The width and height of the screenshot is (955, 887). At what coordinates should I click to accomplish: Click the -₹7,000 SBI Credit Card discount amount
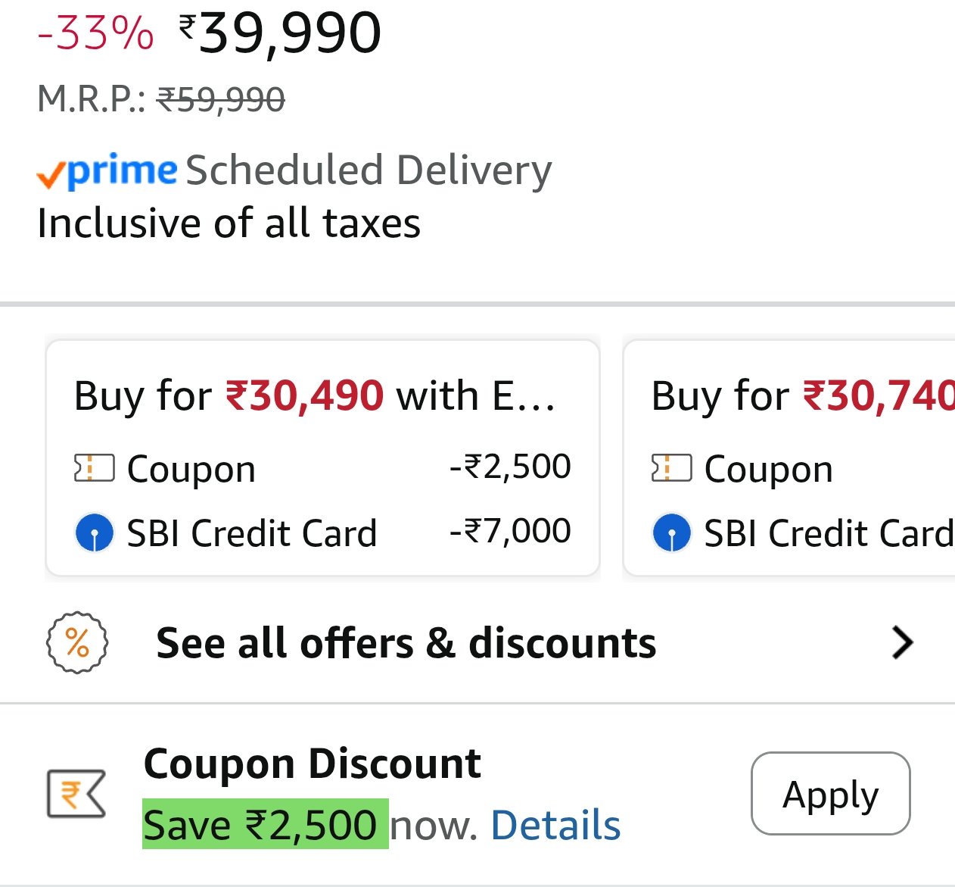pos(510,531)
